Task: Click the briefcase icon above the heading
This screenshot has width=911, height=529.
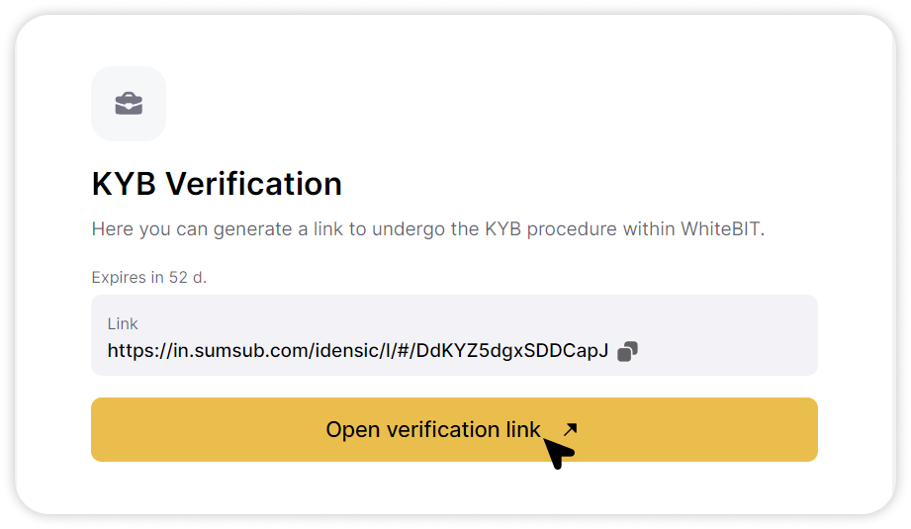Action: 129,104
